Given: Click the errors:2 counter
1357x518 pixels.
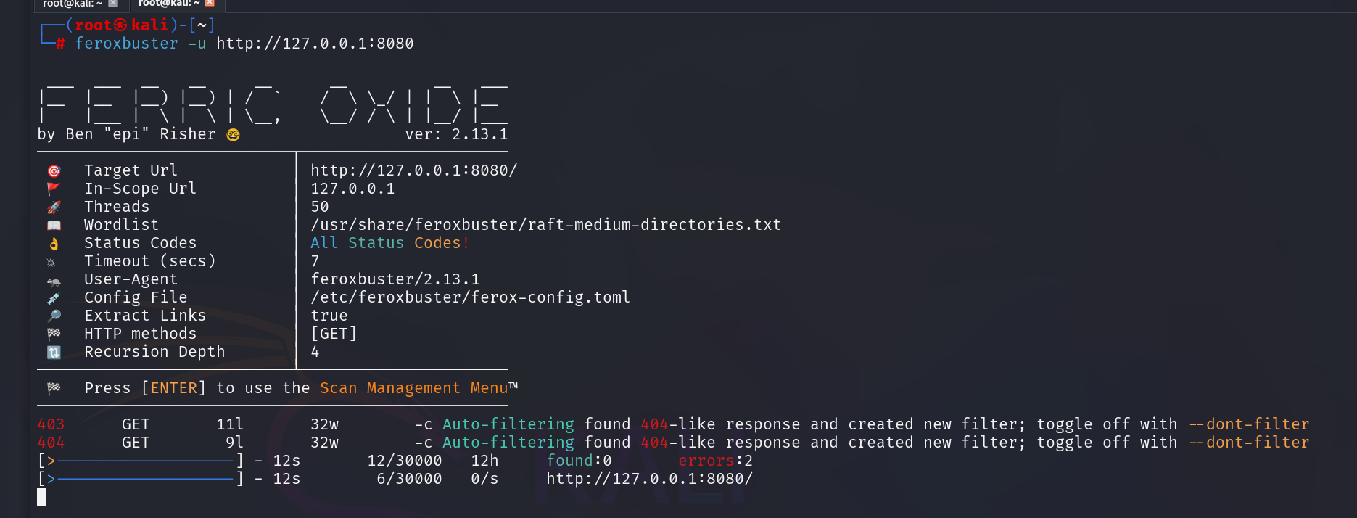Looking at the screenshot, I should pyautogui.click(x=715, y=461).
